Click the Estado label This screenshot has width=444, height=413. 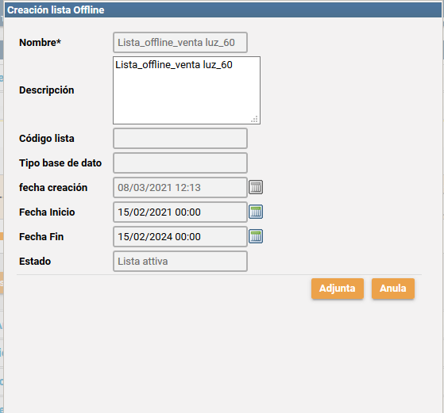(x=35, y=262)
